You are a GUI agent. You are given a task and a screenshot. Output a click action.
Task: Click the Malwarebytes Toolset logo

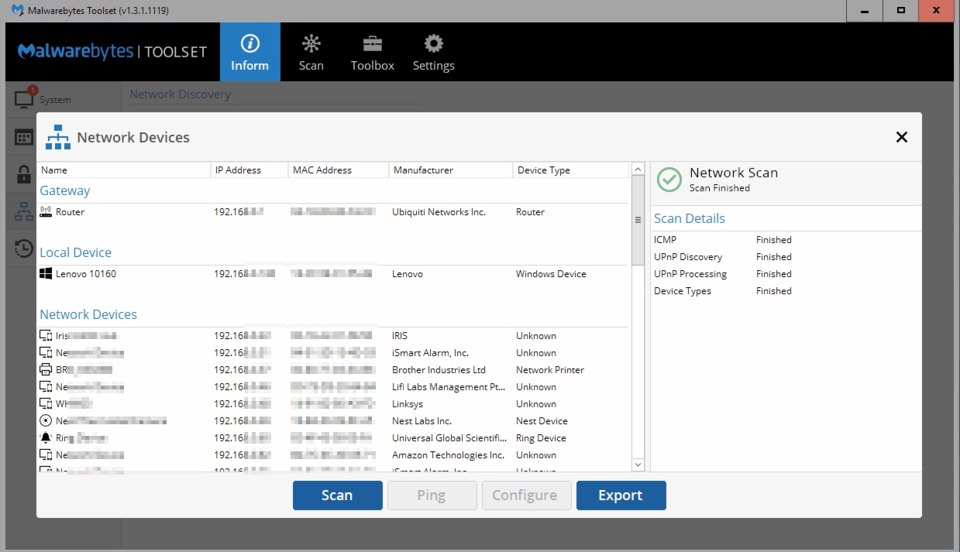pos(112,51)
